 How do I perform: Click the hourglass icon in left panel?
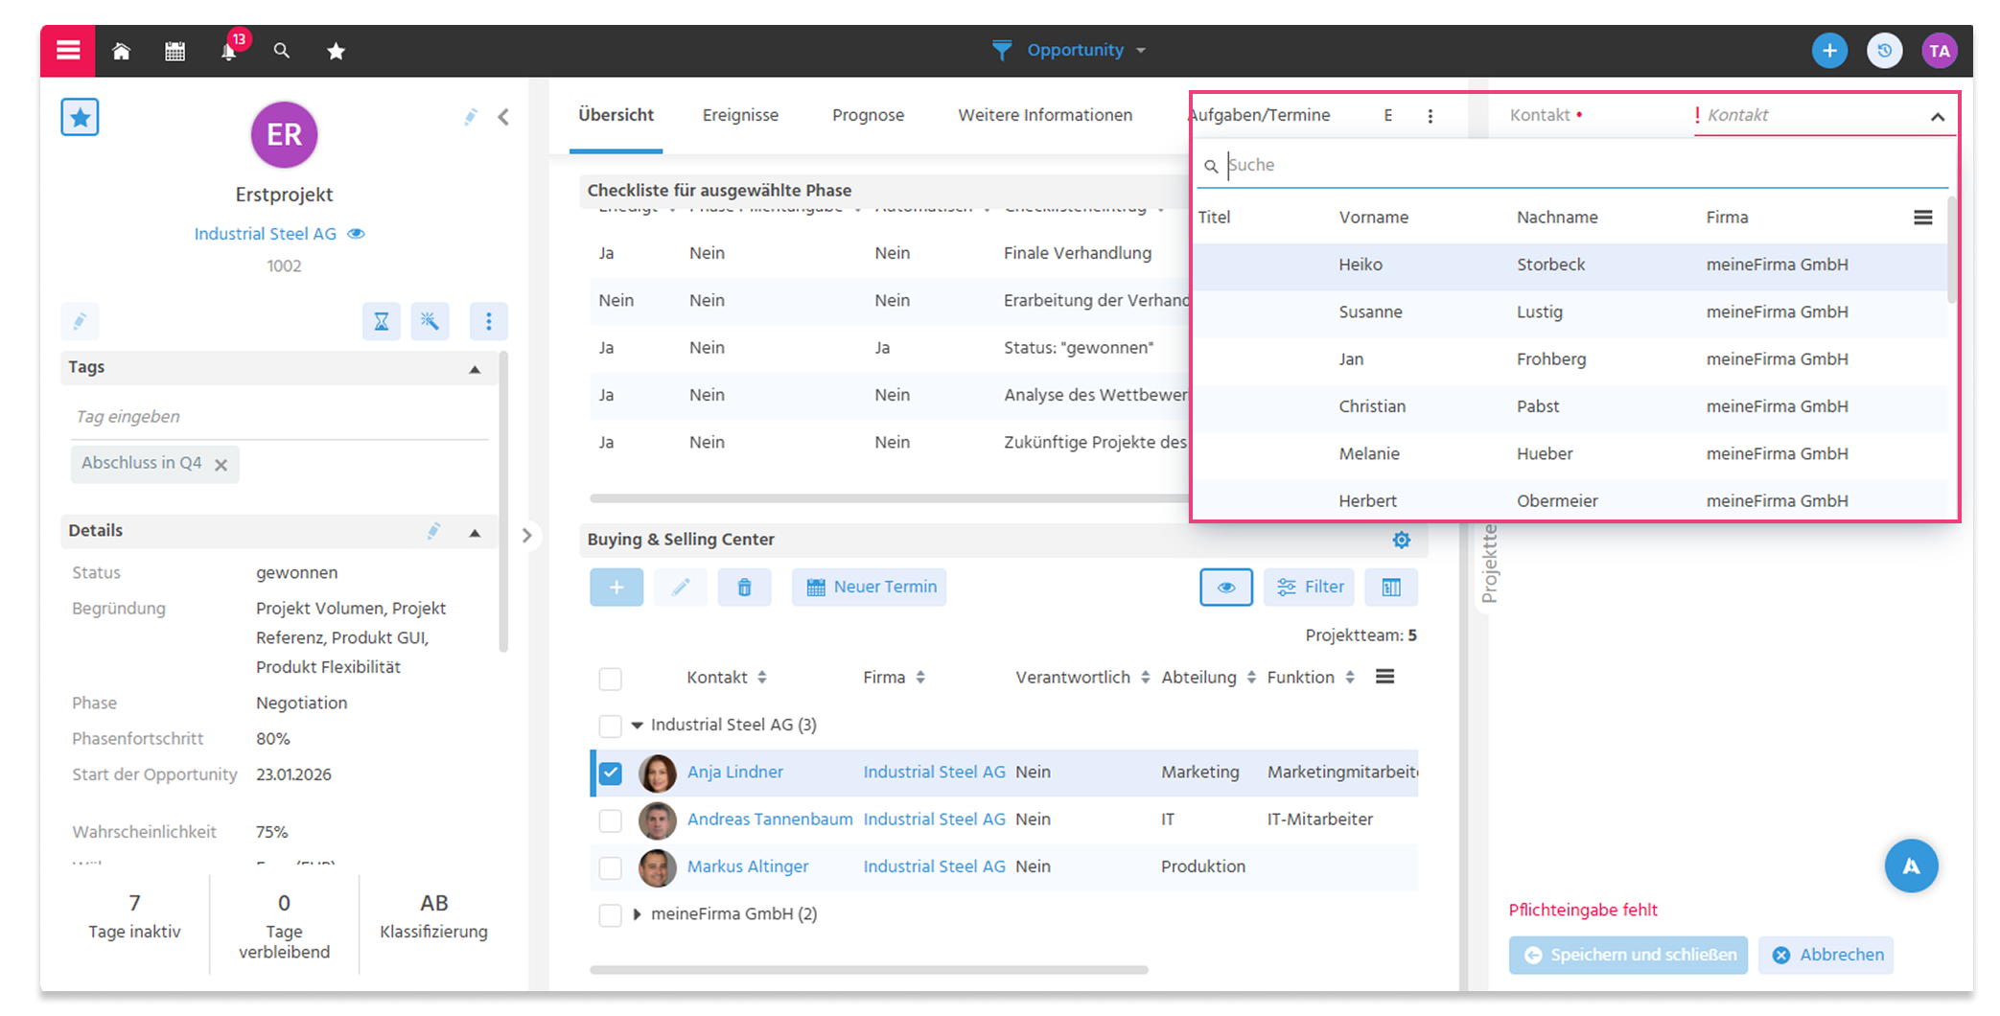(x=381, y=321)
